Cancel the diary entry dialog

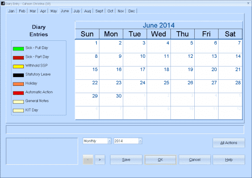(195, 160)
